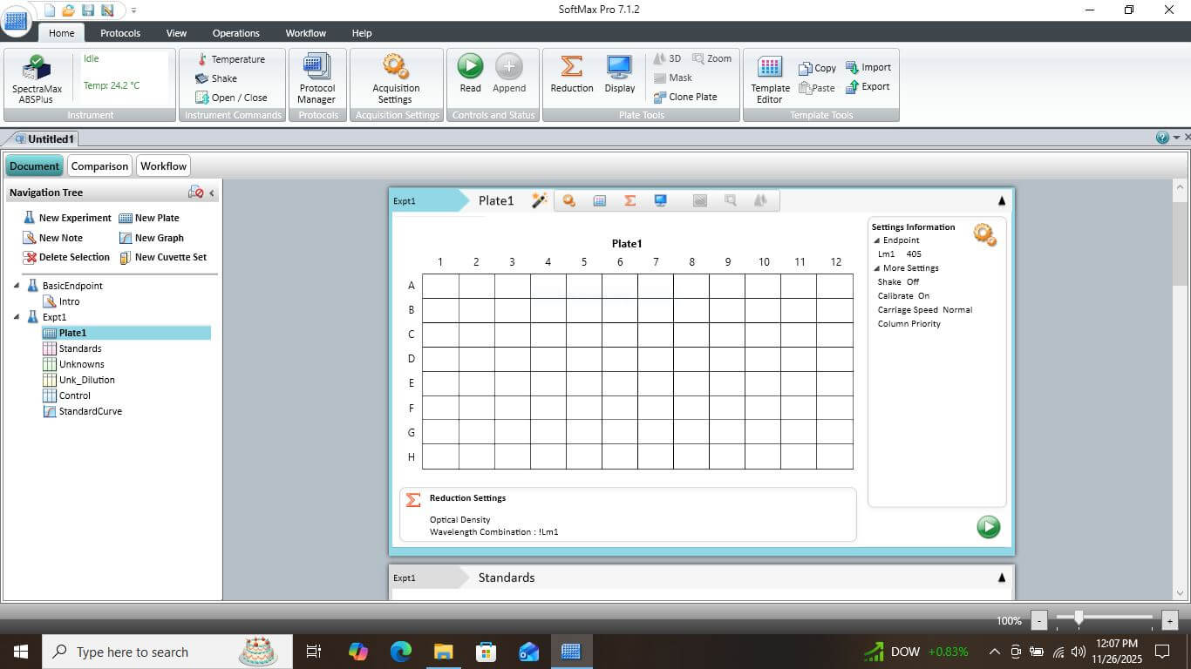Click Open / Close drawer command
The width and height of the screenshot is (1191, 669).
tap(231, 98)
